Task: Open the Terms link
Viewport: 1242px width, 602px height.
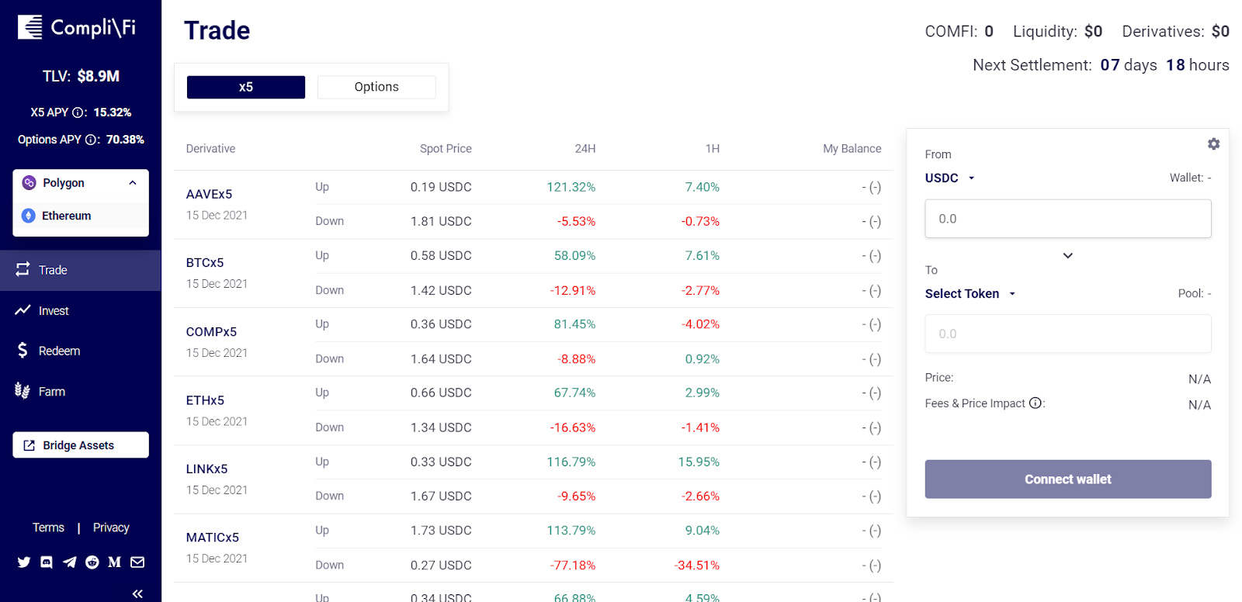Action: pyautogui.click(x=48, y=528)
